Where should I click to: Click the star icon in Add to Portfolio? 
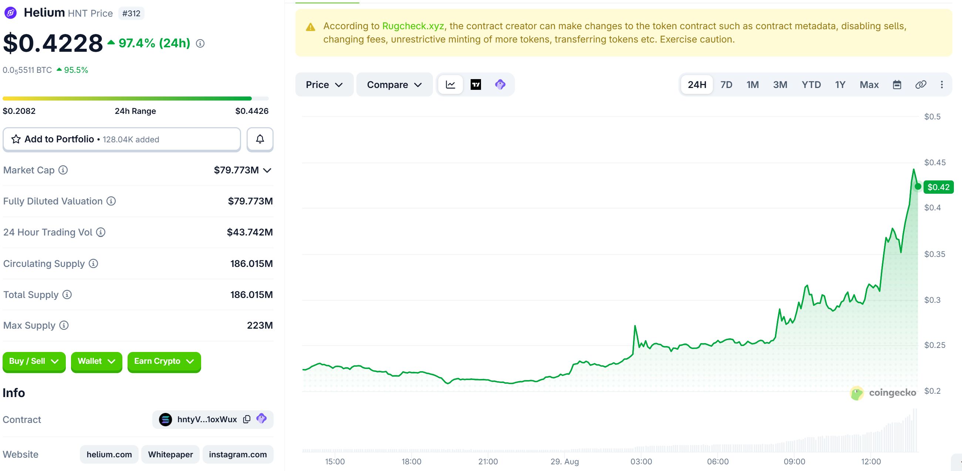[16, 139]
